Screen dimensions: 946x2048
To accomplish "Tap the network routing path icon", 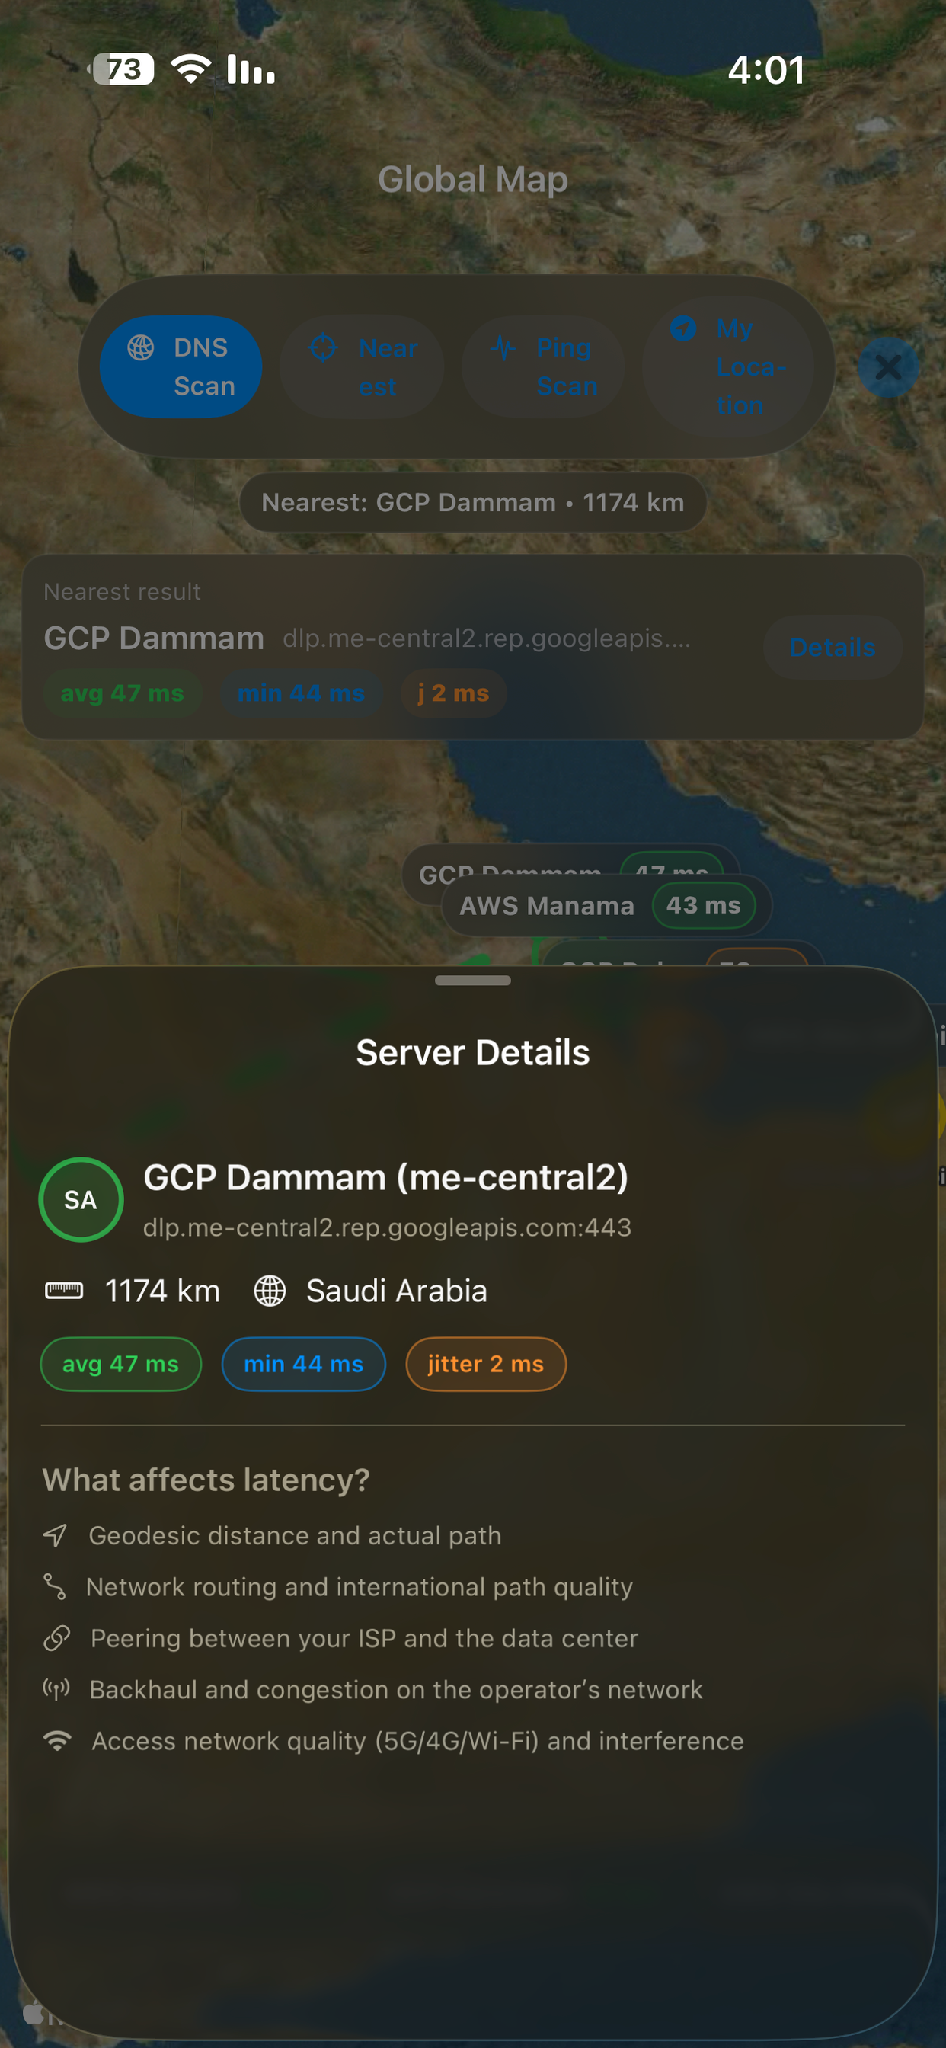I will pyautogui.click(x=55, y=1587).
